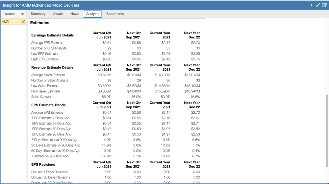Click the High EPS Estimate row label
This screenshot has height=184, width=329.
(44, 59)
